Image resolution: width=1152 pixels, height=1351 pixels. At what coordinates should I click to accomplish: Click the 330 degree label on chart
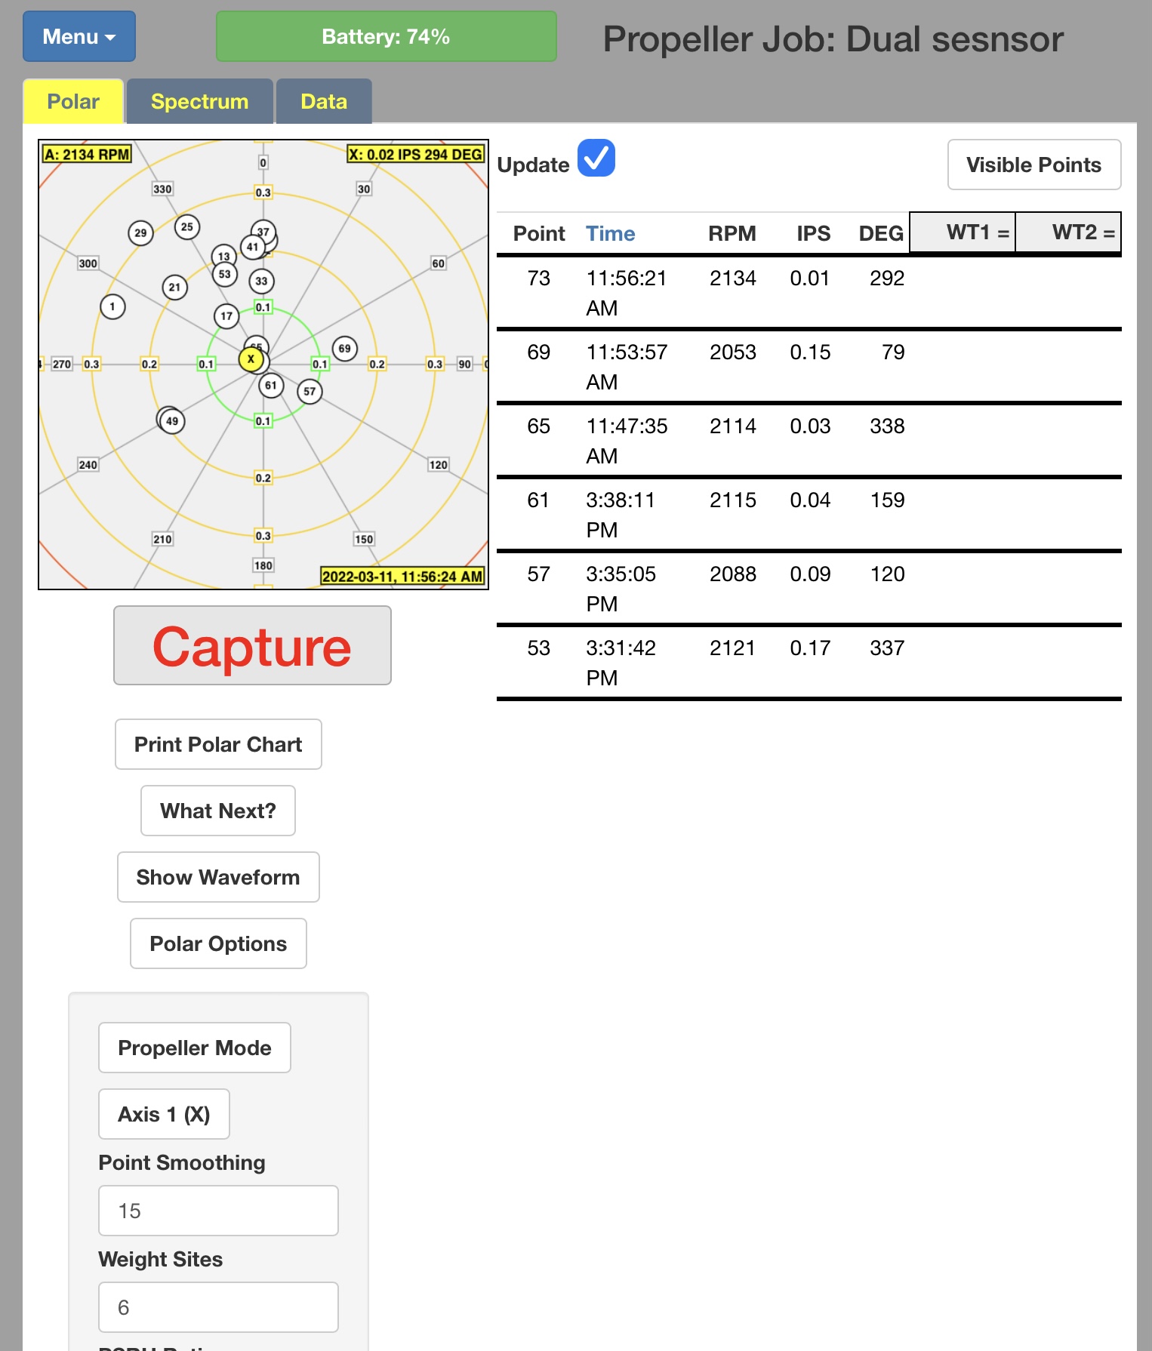162,189
